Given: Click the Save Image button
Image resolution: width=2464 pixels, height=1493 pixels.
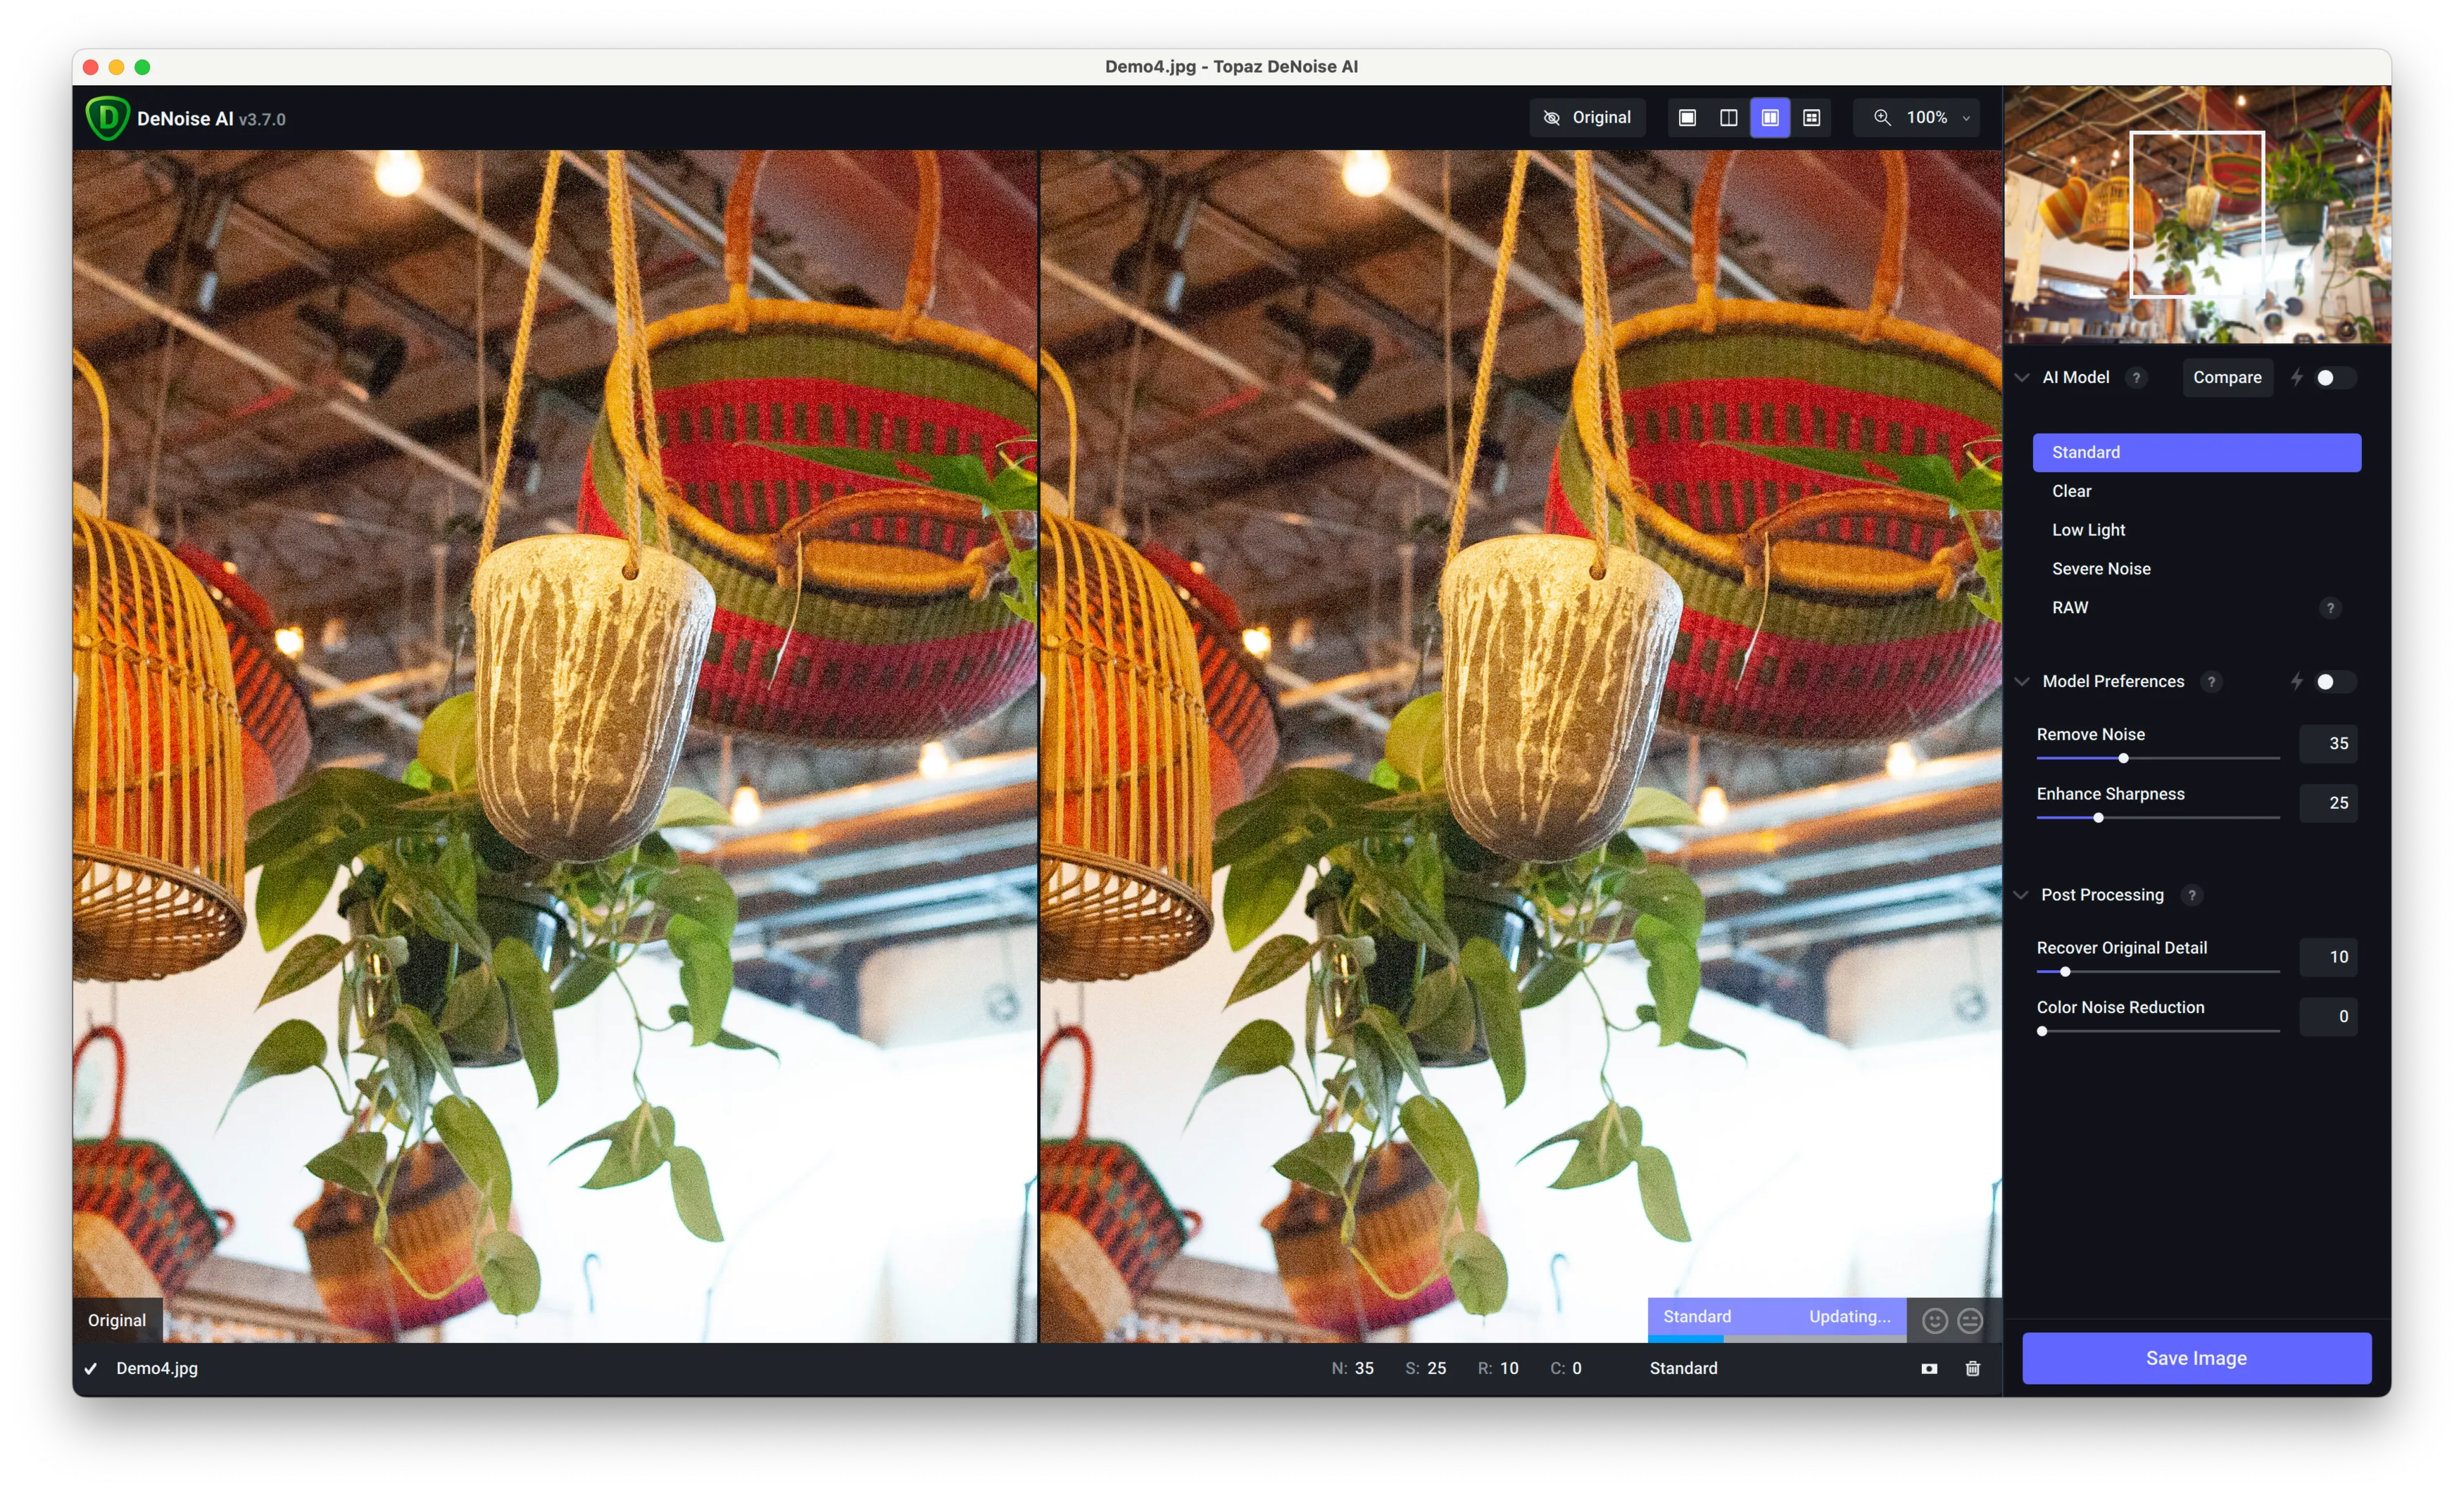Looking at the screenshot, I should [2196, 1358].
